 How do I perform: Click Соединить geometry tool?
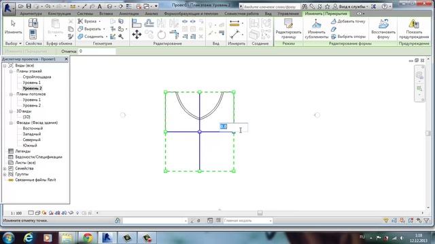[x=91, y=37]
